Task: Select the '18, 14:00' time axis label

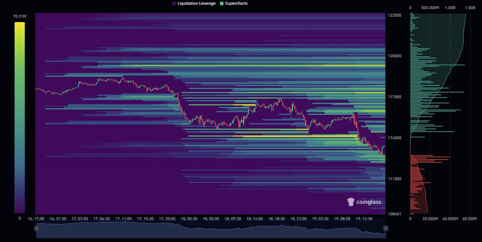Action: pyautogui.click(x=255, y=219)
